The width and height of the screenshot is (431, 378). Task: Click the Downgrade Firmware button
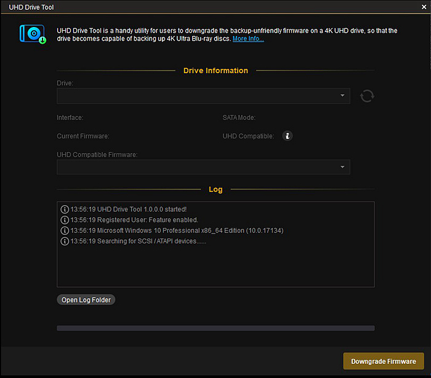[384, 361]
